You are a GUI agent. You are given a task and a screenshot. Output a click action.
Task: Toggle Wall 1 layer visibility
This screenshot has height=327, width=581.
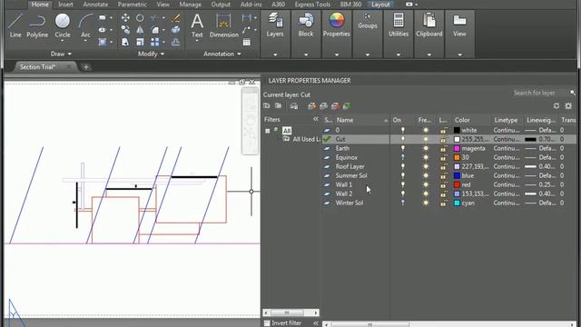tap(403, 185)
